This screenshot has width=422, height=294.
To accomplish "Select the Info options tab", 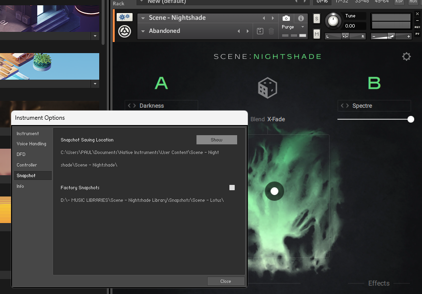I will (20, 186).
